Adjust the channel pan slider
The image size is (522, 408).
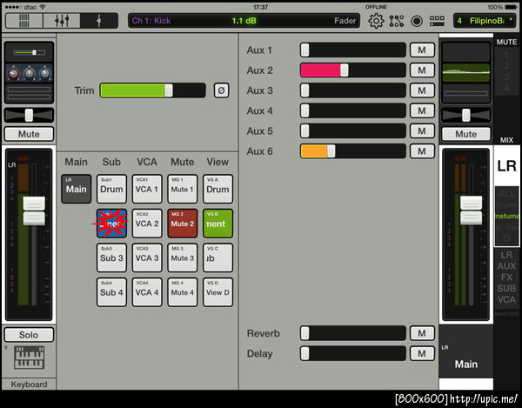pyautogui.click(x=29, y=115)
